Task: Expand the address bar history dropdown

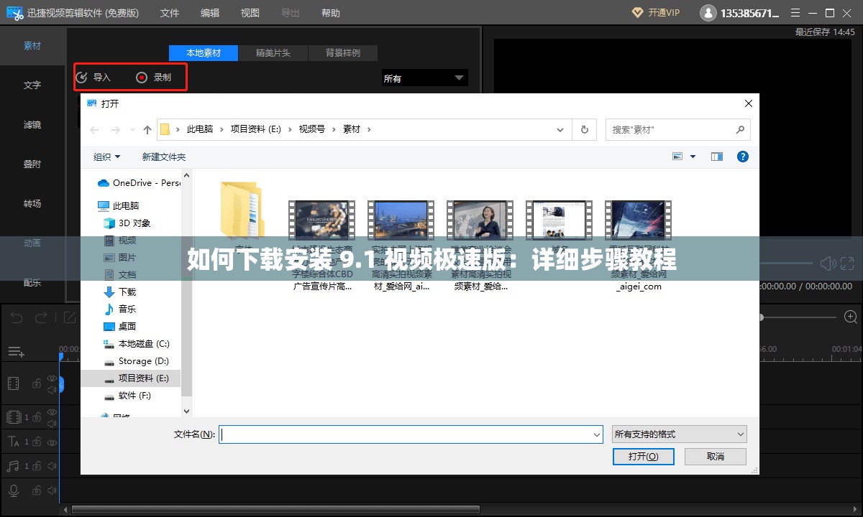Action: click(x=560, y=130)
